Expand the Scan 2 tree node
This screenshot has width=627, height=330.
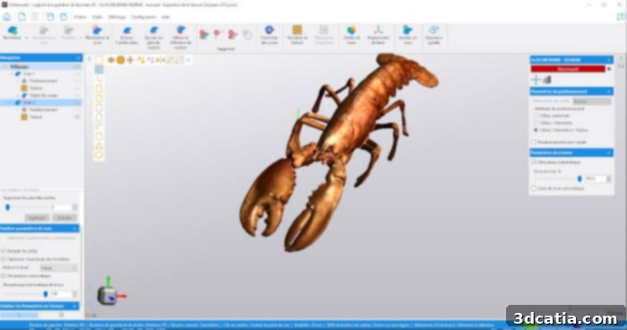click(11, 102)
